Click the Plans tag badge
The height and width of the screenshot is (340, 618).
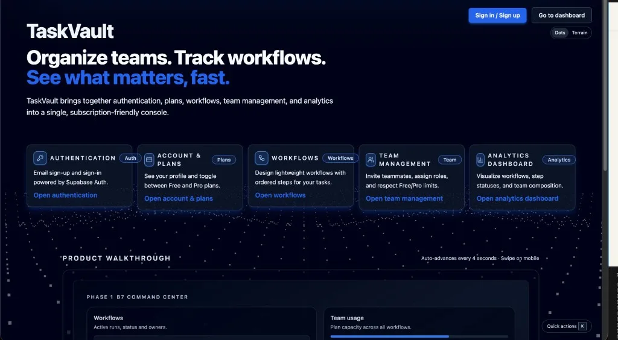coord(224,160)
